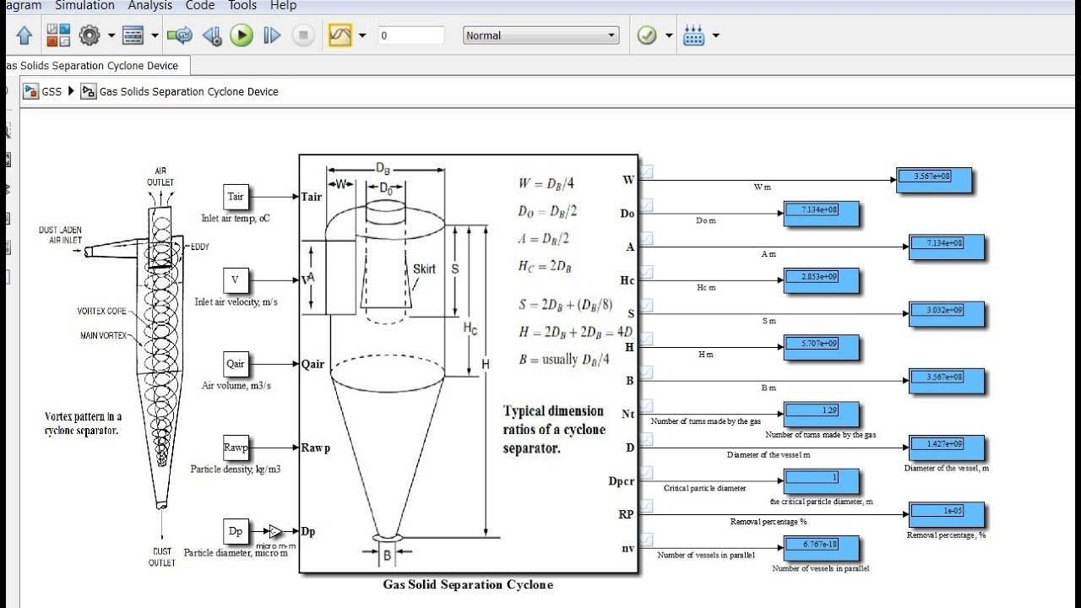Click the 'Inlet air temp, oC' label
This screenshot has width=1081, height=608.
pyautogui.click(x=235, y=218)
